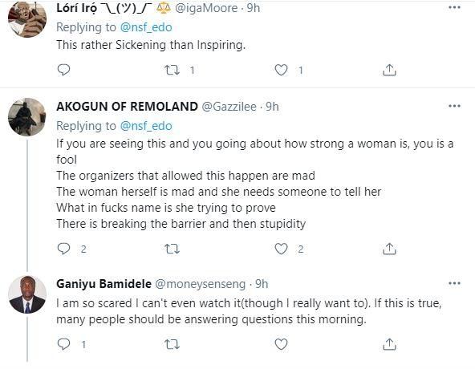Viewport: 475px width, 369px height.
Task: Reply to the Gazzilee tweet with 2 replies
Action: click(63, 249)
